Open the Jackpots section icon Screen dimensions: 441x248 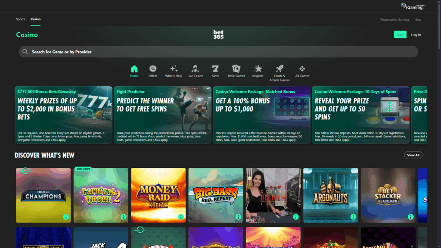point(257,69)
